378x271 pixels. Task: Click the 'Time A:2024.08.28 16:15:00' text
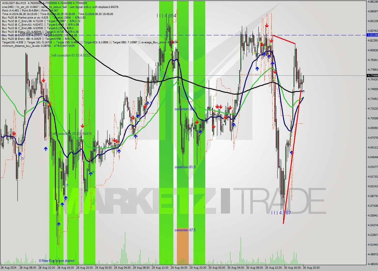19,14
